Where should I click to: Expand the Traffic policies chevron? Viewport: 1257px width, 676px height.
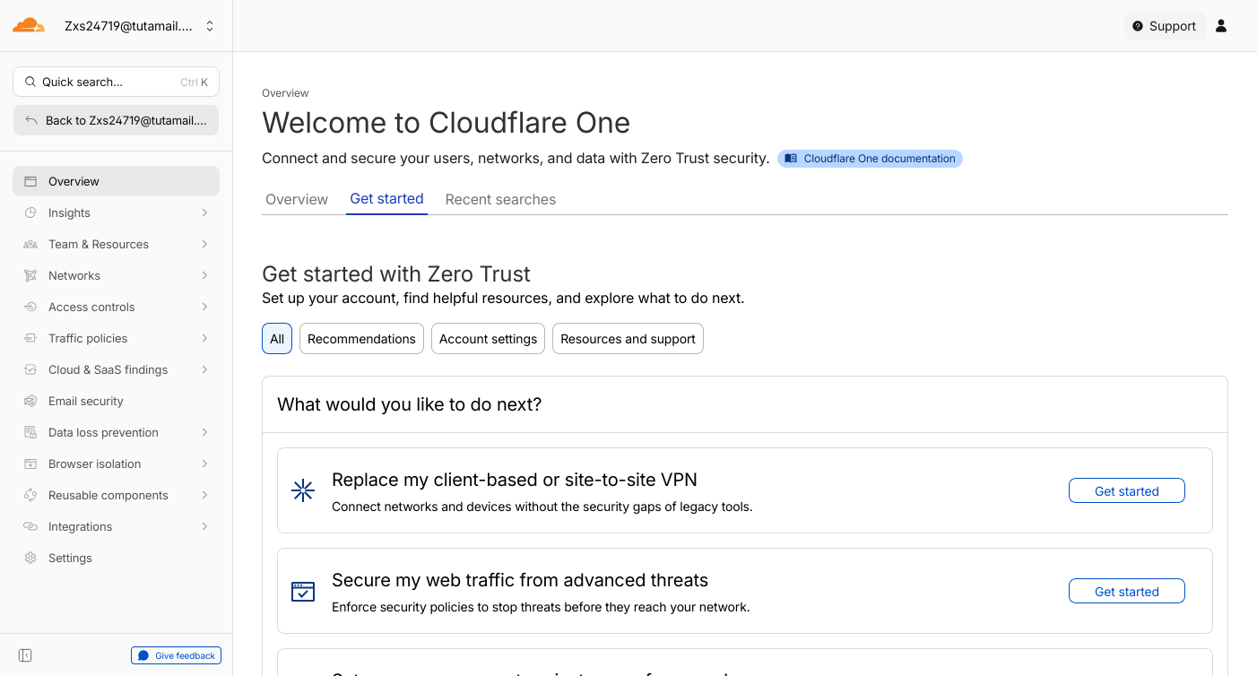[204, 338]
